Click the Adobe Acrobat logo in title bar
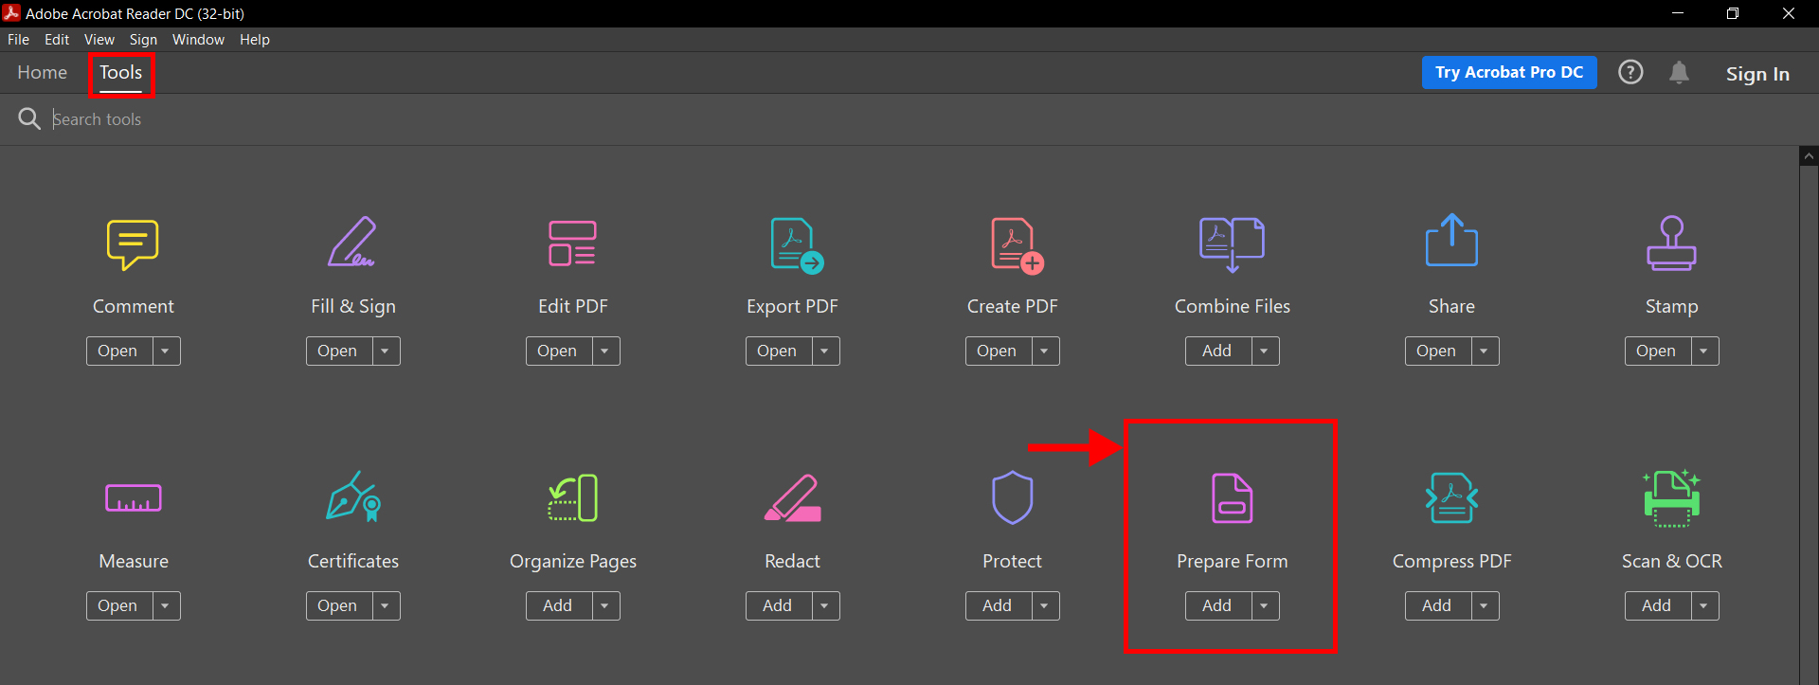The width and height of the screenshot is (1819, 685). point(11,13)
